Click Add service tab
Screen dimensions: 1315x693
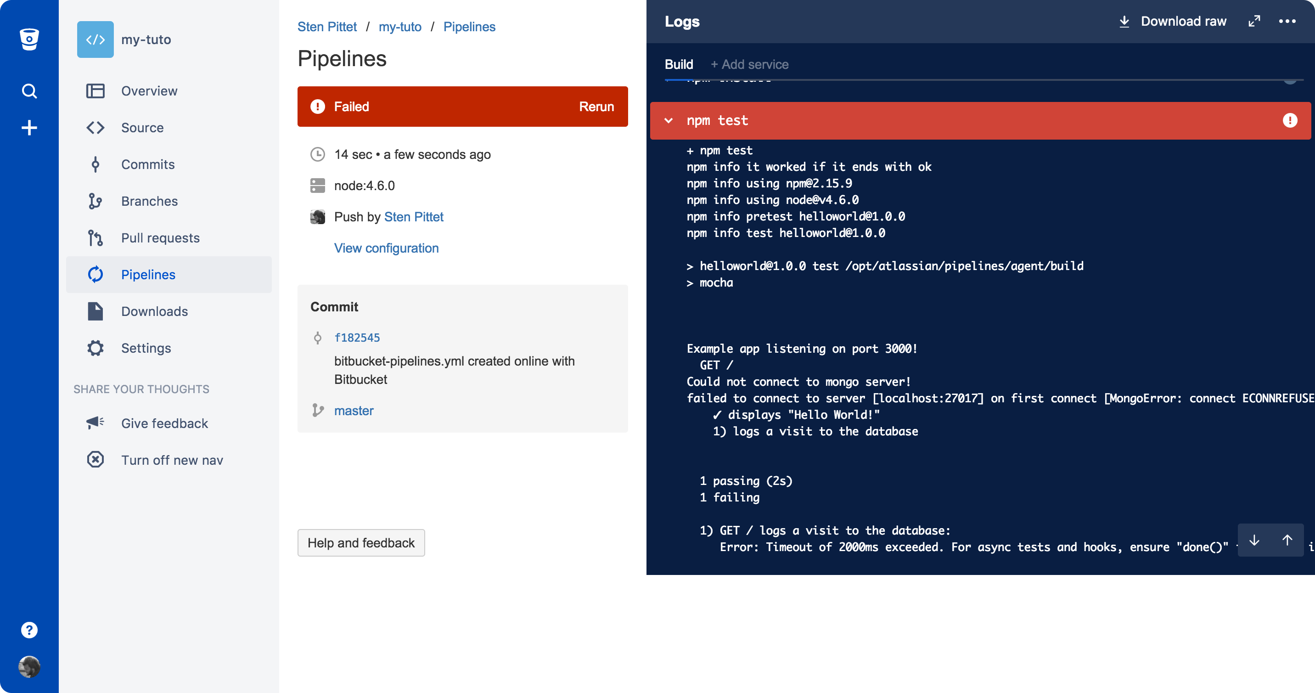pos(749,64)
